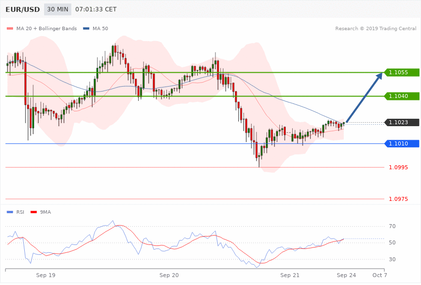421x285 pixels.
Task: Click the RSI 30 level label
Action: click(x=392, y=259)
